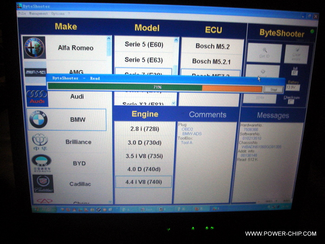Screen dimensions: 325x244
Task: Select model Serie 5 (E60)
Action: [x=144, y=45]
